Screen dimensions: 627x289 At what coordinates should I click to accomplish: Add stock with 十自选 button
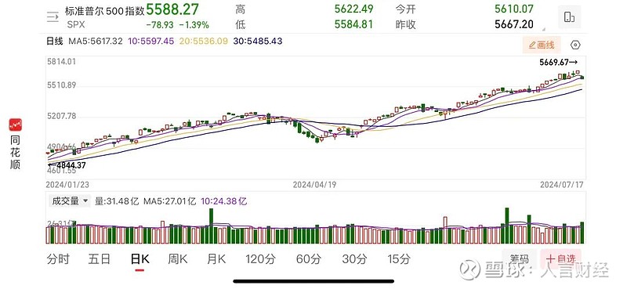click(560, 258)
